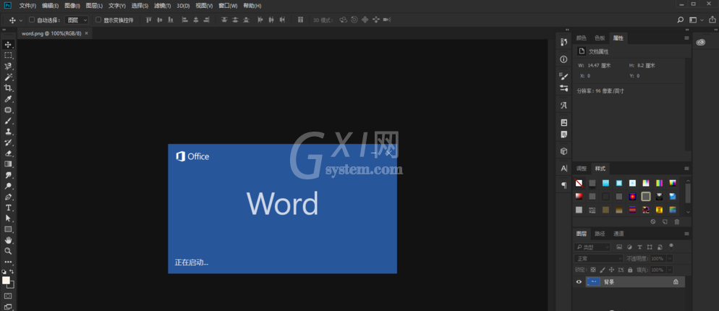
Task: Switch to the 颜色 tab
Action: point(581,38)
